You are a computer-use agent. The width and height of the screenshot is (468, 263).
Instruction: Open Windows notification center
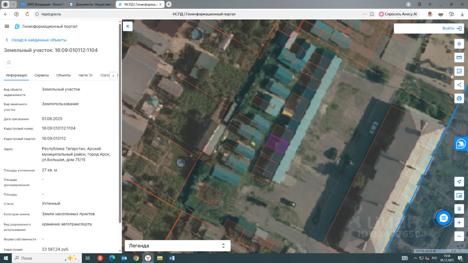coord(461,258)
